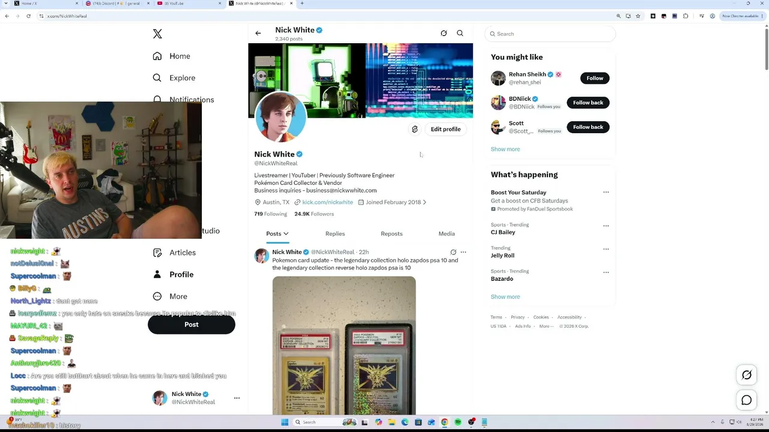Screen dimensions: 769x432
Task: Open Windows Start menu
Action: click(285, 422)
